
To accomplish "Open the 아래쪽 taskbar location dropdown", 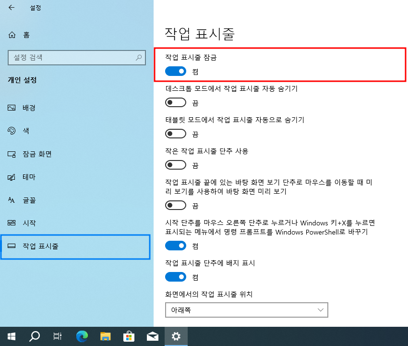I will pyautogui.click(x=246, y=310).
